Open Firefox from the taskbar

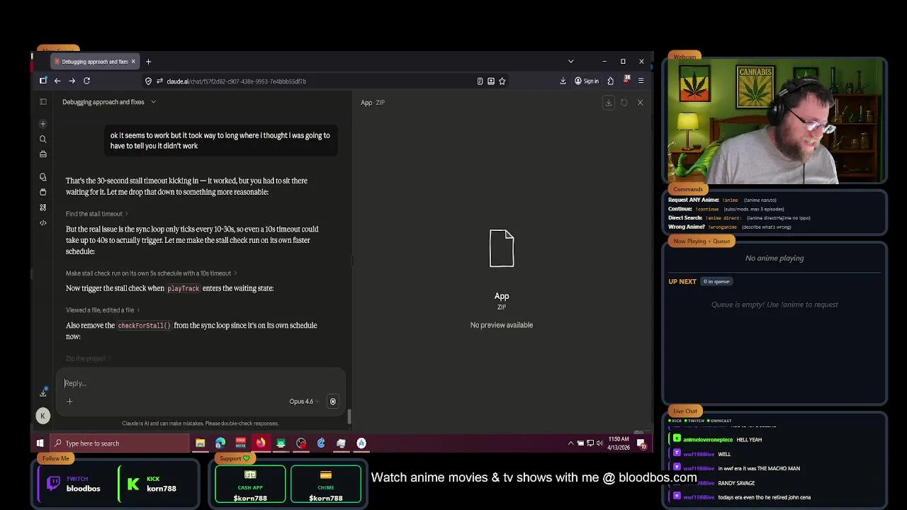(x=261, y=443)
